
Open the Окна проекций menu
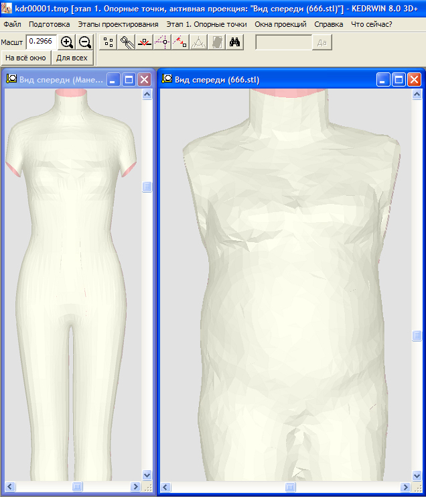[280, 24]
